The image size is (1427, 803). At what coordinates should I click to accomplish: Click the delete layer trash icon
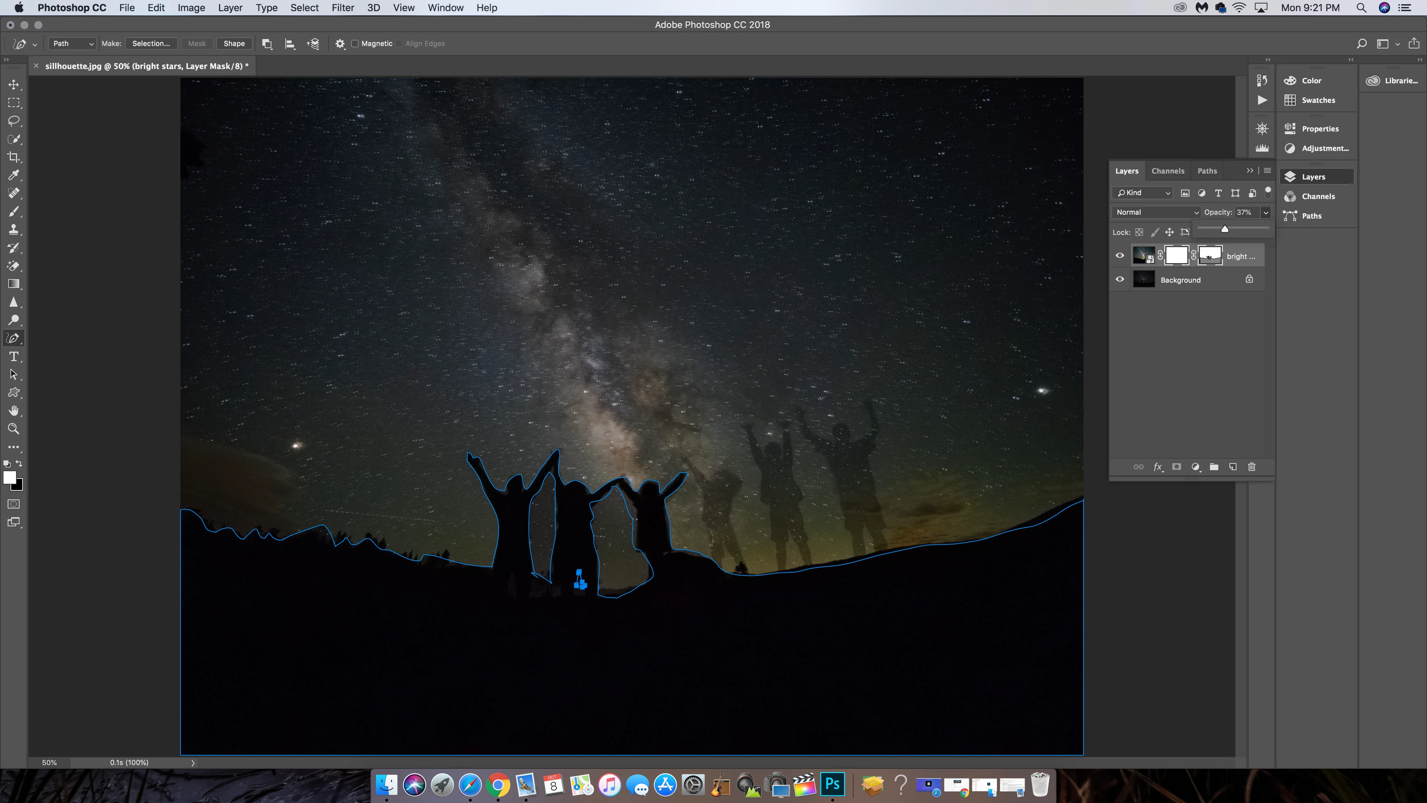[1251, 467]
